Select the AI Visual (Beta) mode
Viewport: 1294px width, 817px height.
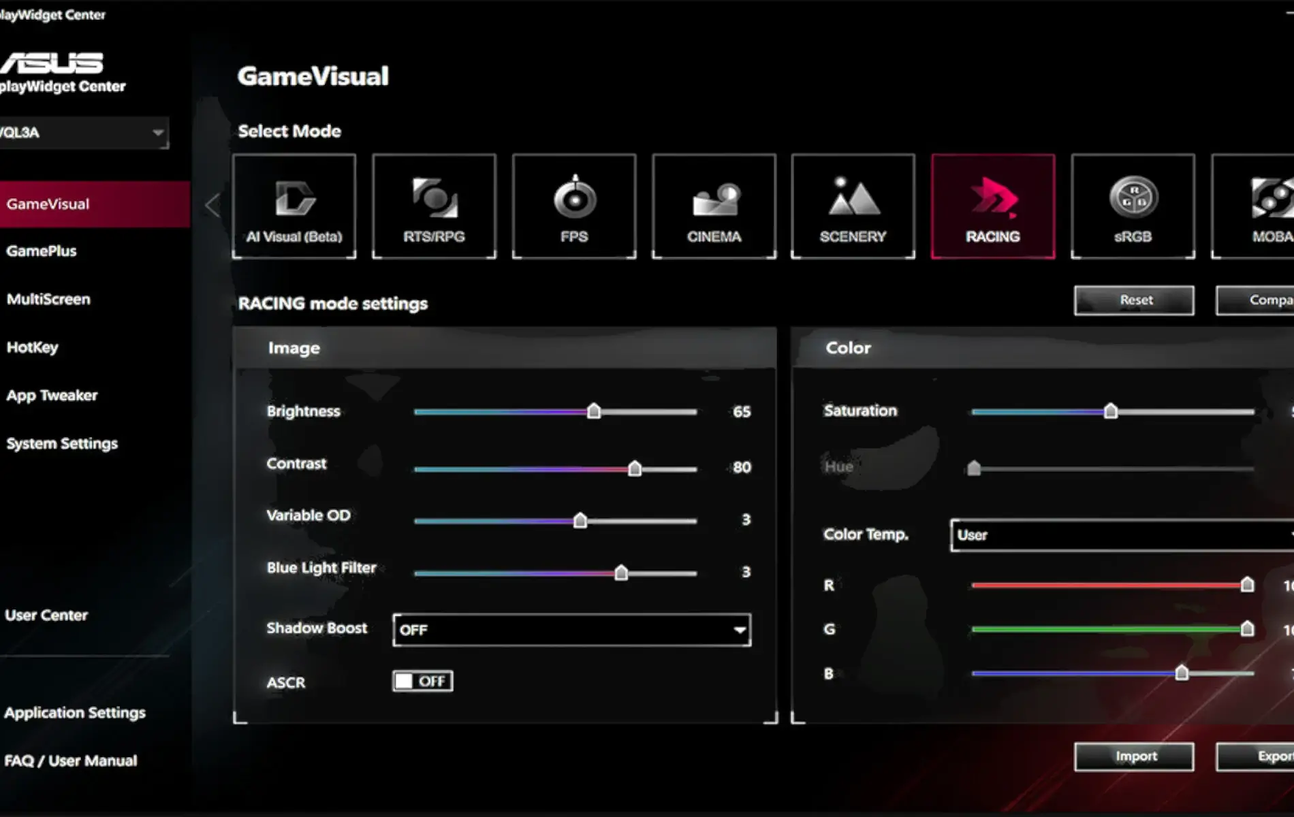(294, 206)
